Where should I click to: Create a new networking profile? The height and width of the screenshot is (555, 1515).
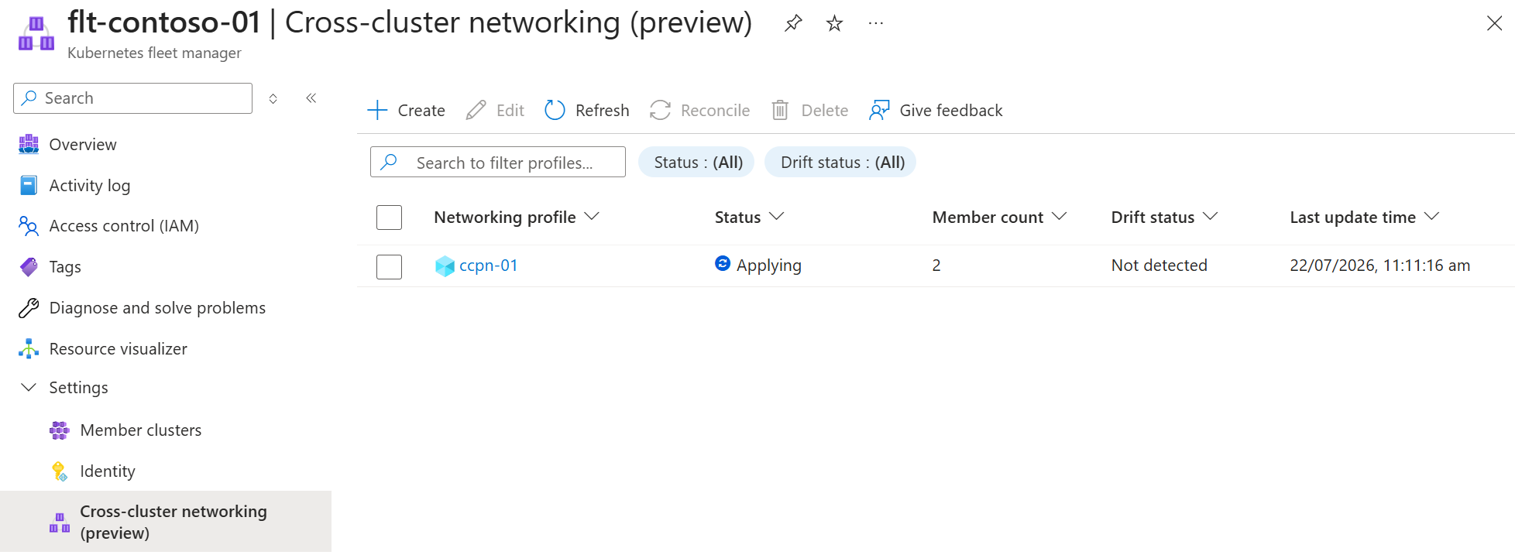(x=406, y=111)
